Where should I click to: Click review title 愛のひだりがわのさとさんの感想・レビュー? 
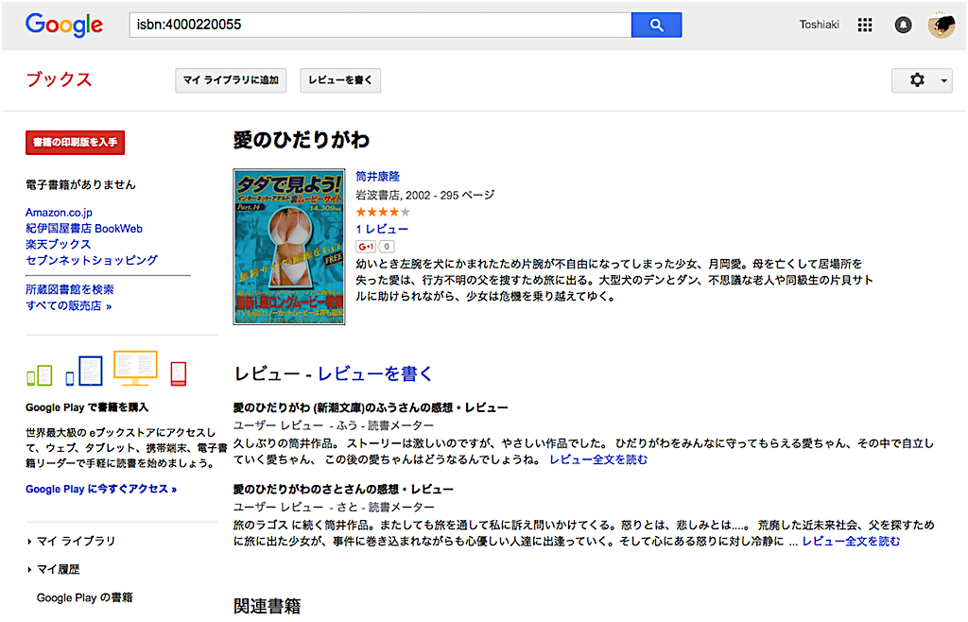(x=343, y=490)
